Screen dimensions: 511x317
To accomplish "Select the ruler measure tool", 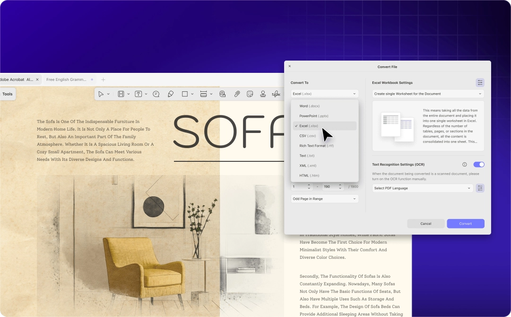I will point(203,94).
